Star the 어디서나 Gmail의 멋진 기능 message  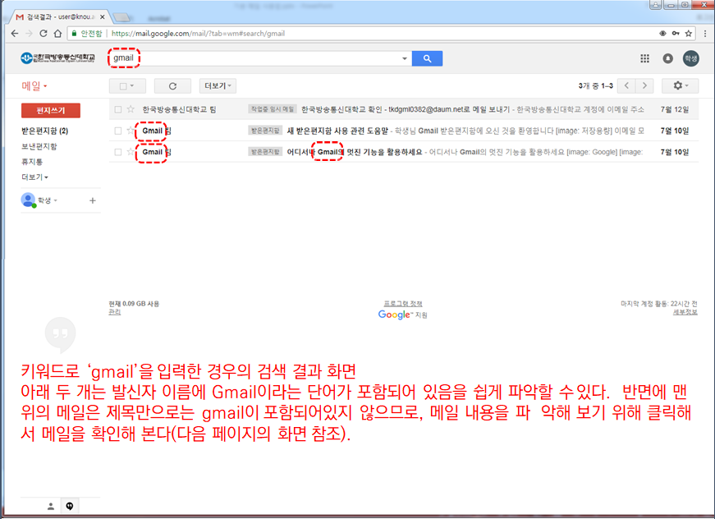pyautogui.click(x=131, y=151)
